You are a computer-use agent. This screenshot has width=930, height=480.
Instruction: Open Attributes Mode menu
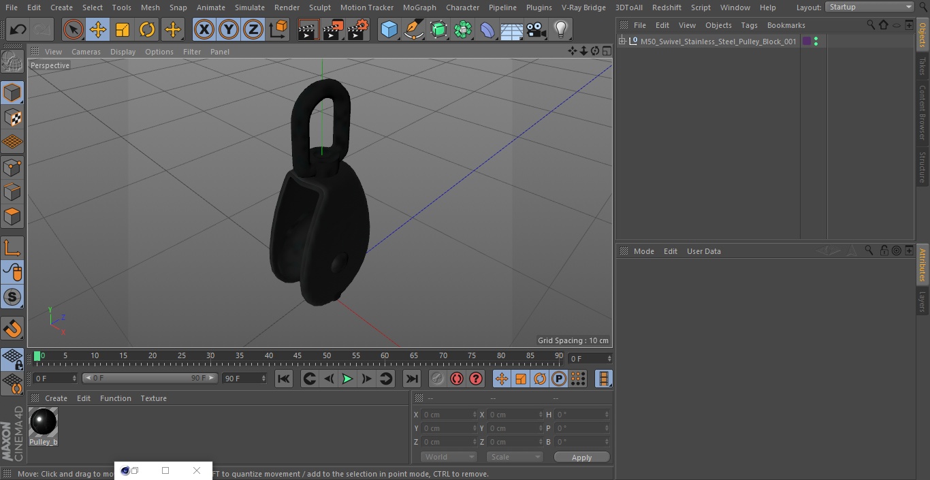[x=643, y=251]
